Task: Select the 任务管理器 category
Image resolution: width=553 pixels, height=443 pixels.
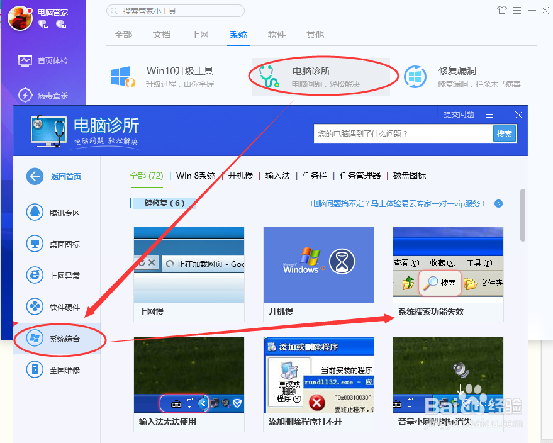Action: click(360, 176)
